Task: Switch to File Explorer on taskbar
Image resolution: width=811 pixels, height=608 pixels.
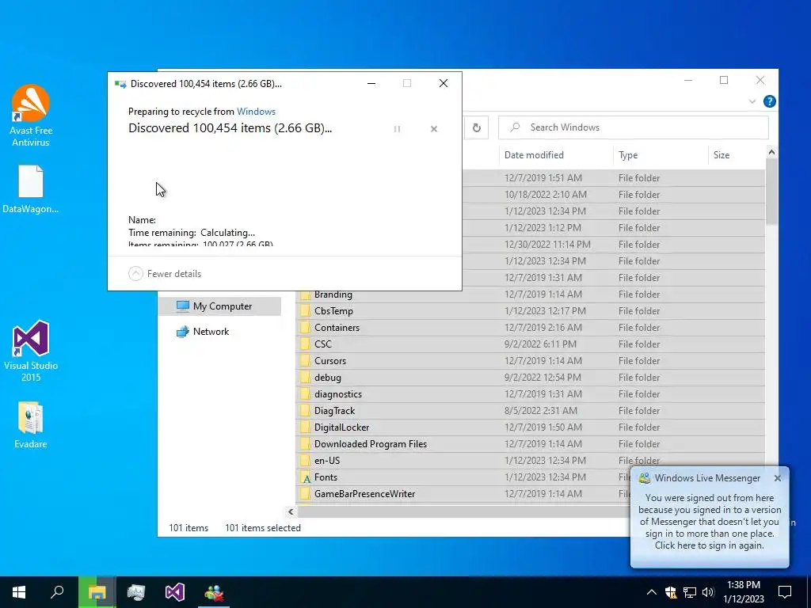Action: pyautogui.click(x=97, y=592)
